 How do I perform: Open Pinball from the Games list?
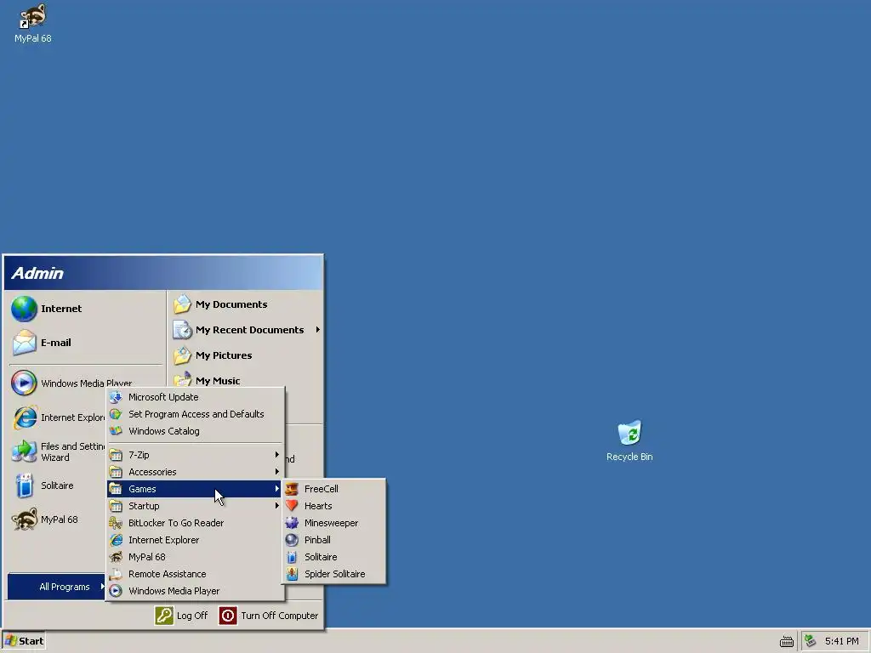coord(333,540)
